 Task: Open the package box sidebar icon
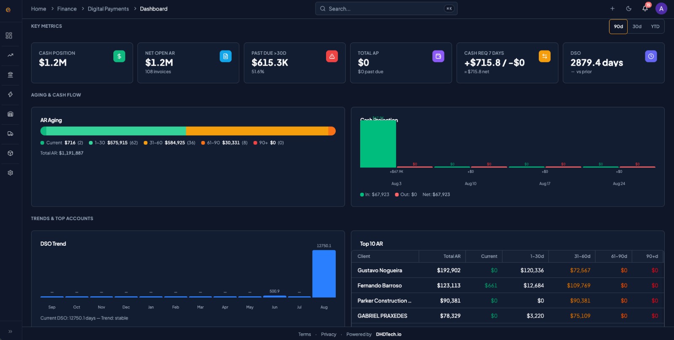click(x=10, y=153)
